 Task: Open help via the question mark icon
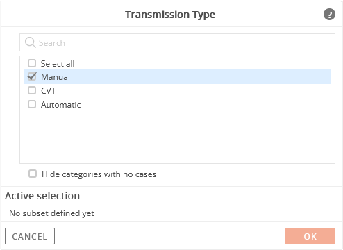329,15
